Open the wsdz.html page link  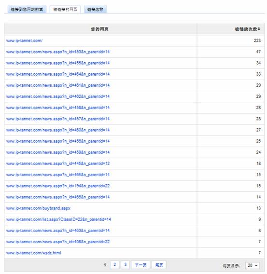(x=34, y=253)
